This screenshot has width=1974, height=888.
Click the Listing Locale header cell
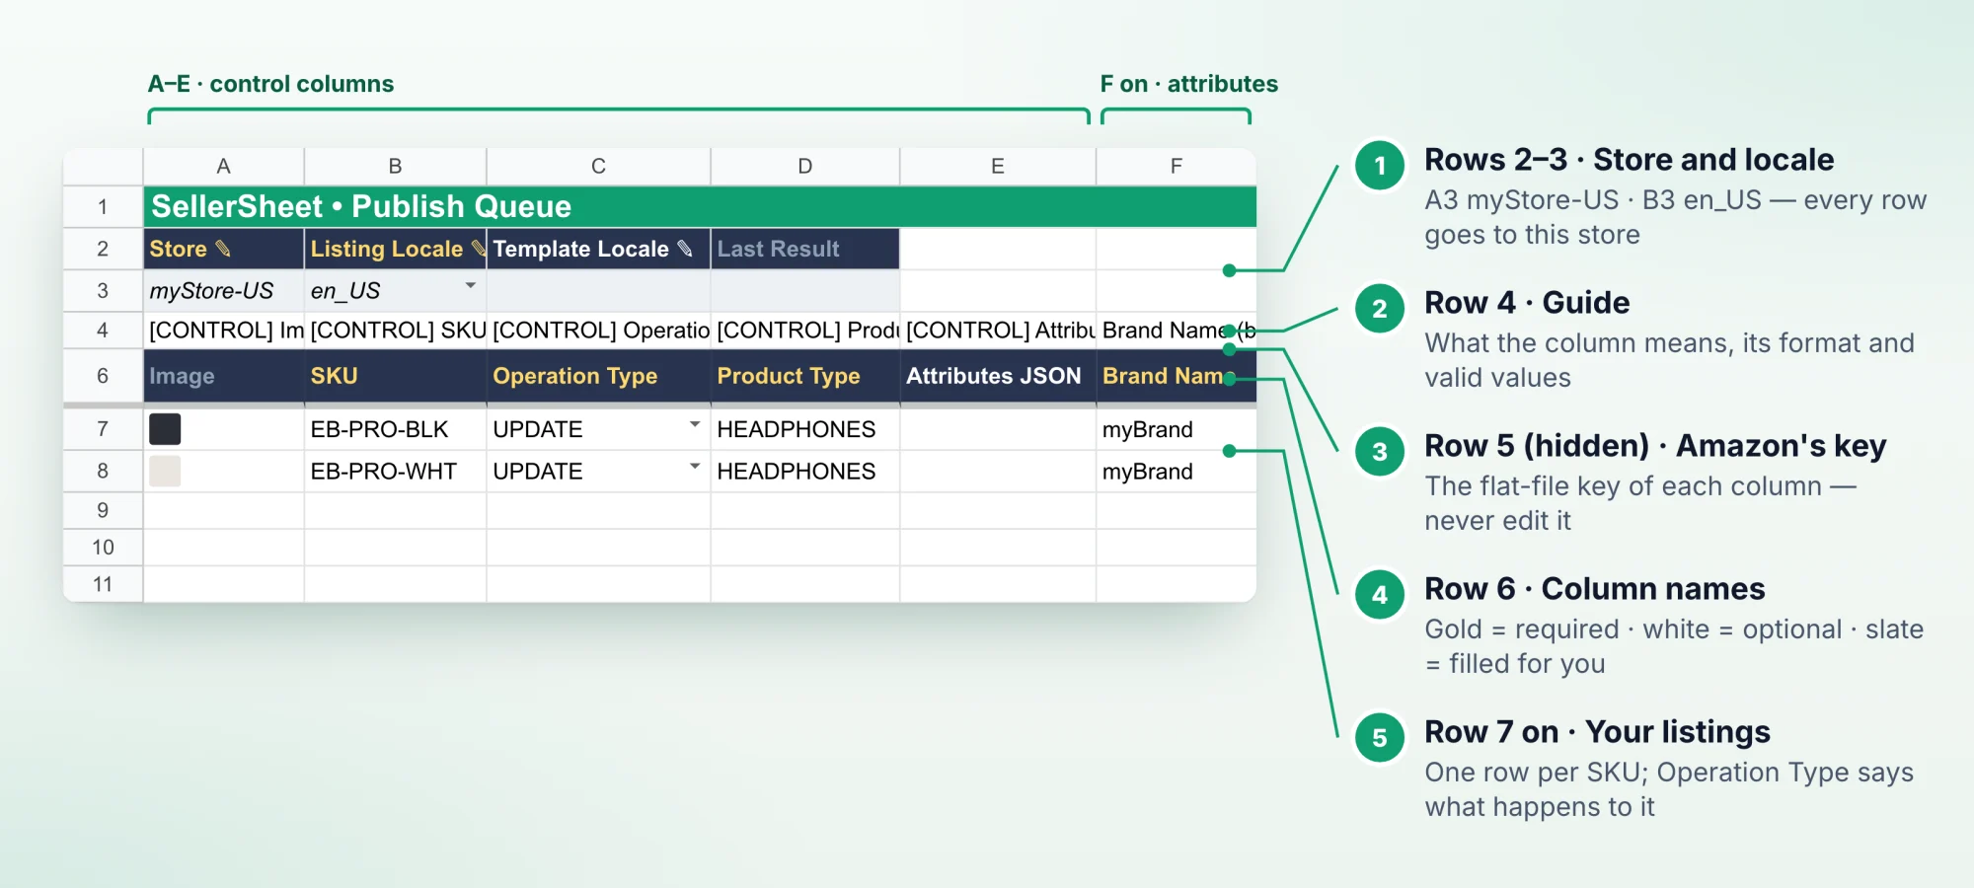[x=395, y=249]
